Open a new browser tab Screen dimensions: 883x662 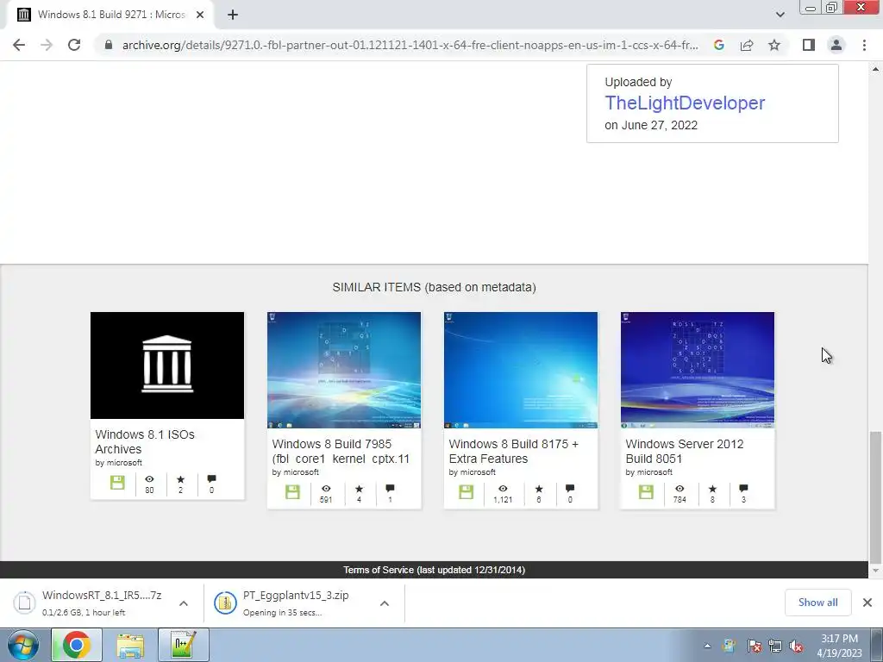(233, 15)
